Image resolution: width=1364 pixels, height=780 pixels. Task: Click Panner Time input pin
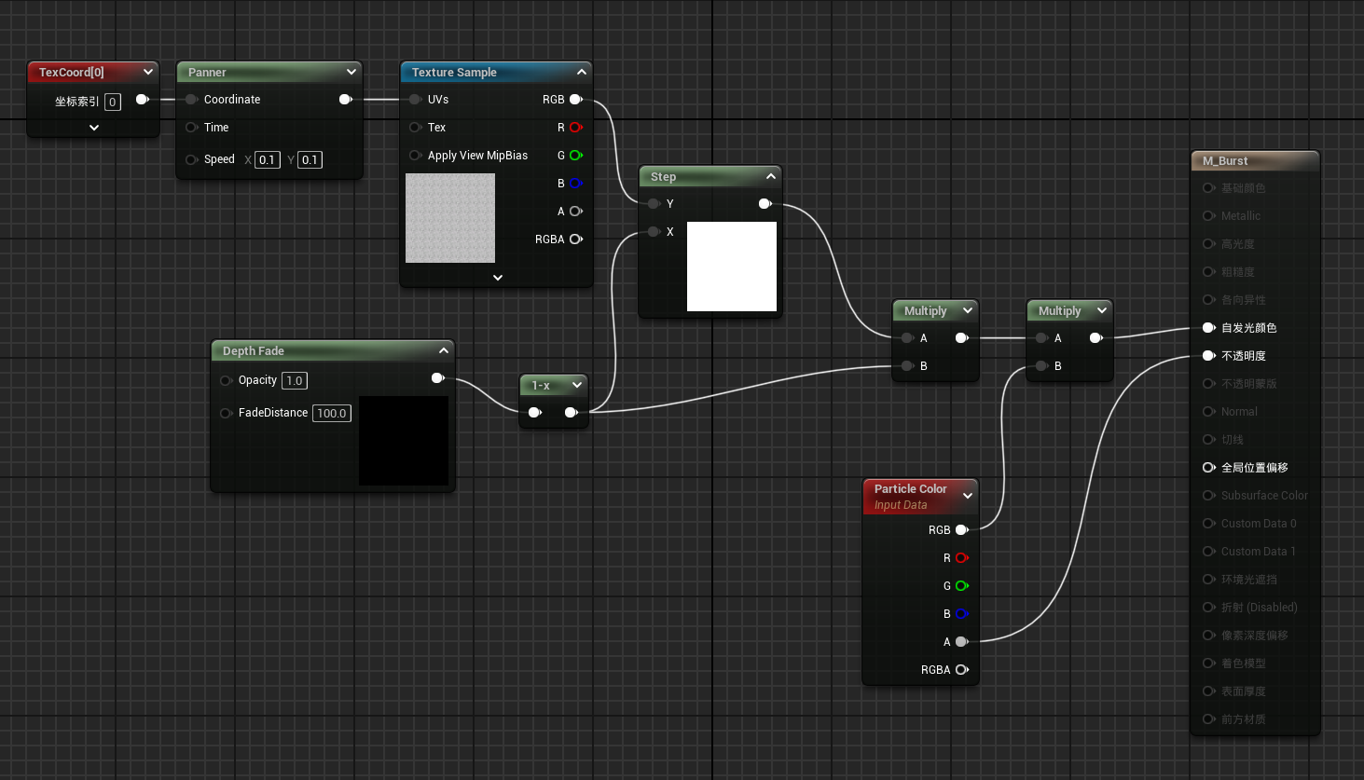pos(190,128)
